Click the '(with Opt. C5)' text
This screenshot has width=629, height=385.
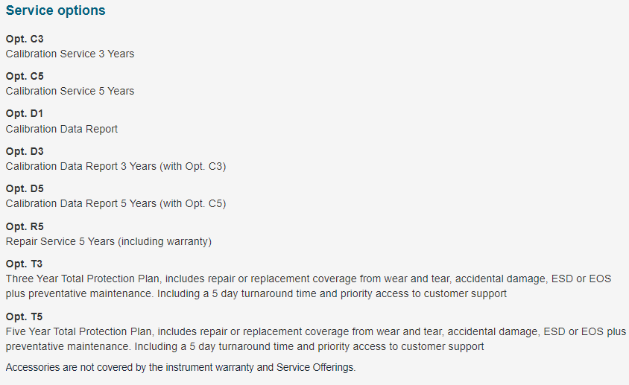click(x=193, y=203)
